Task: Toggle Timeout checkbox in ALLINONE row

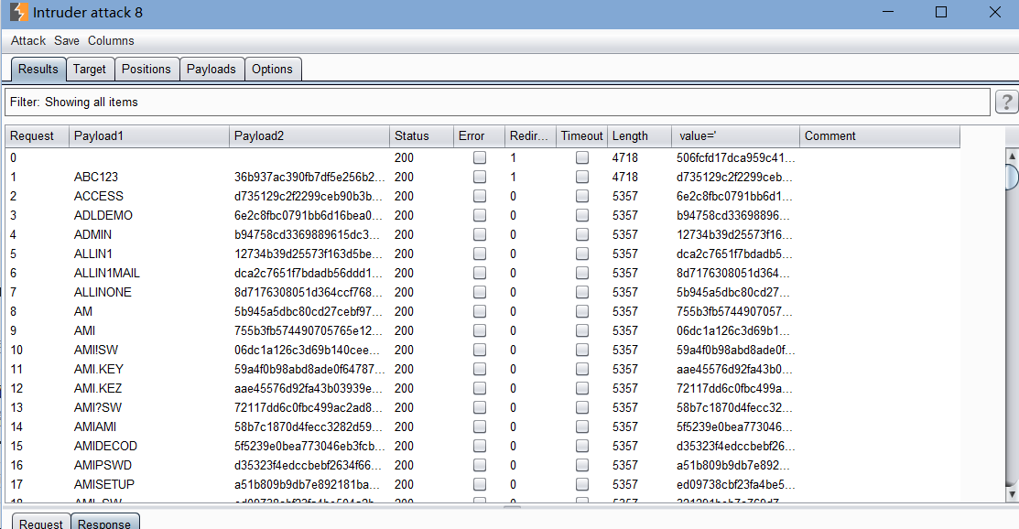Action: point(582,292)
